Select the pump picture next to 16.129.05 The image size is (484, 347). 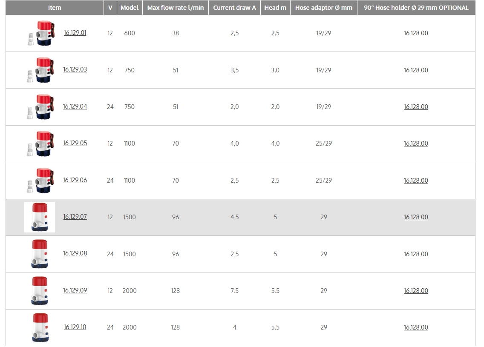point(39,143)
